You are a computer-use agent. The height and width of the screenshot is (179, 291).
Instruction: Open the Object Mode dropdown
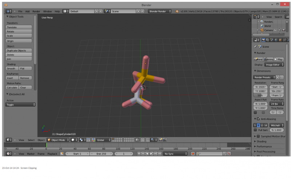(x=58, y=140)
